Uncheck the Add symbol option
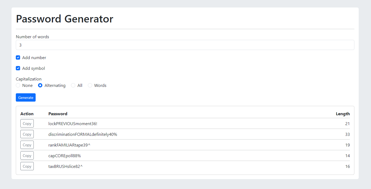 18,68
